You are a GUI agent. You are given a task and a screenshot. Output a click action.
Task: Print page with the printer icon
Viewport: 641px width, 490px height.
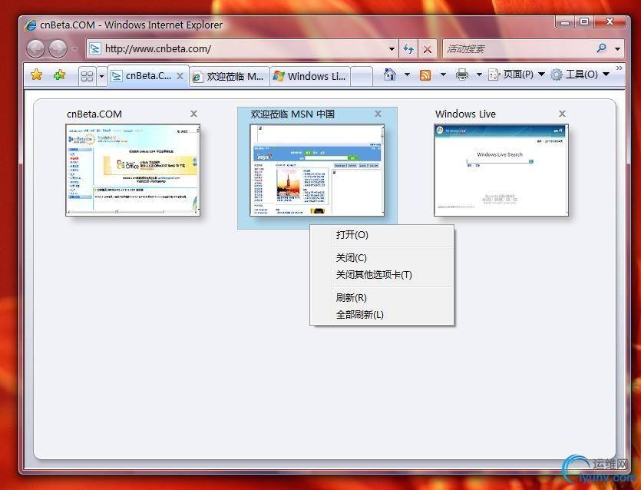462,74
